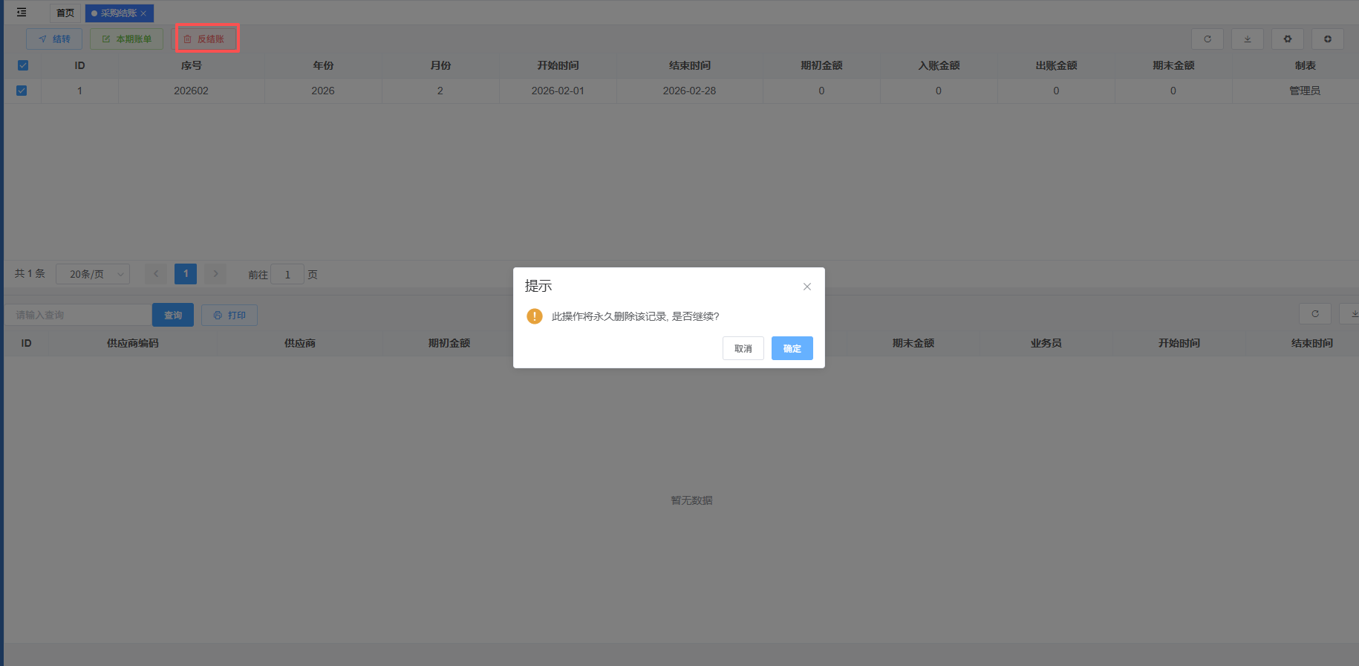Uncheck the row checkbox for ID 1
Viewport: 1359px width, 666px height.
click(x=22, y=91)
